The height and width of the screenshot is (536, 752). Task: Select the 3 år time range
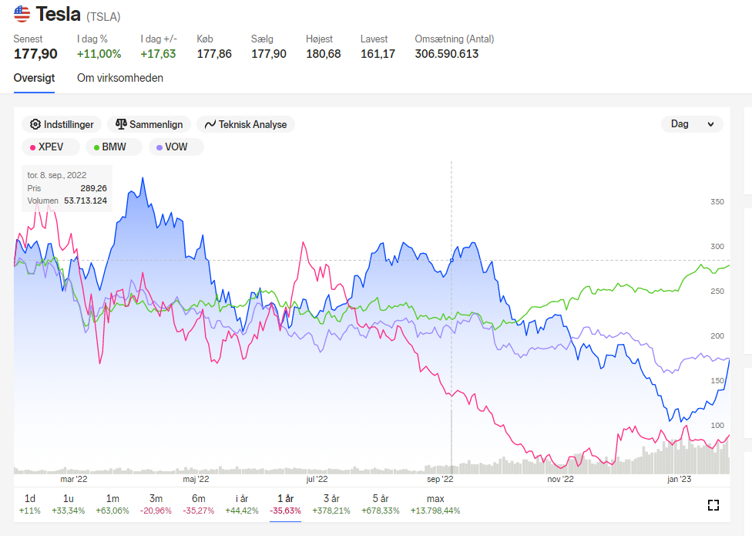(331, 504)
